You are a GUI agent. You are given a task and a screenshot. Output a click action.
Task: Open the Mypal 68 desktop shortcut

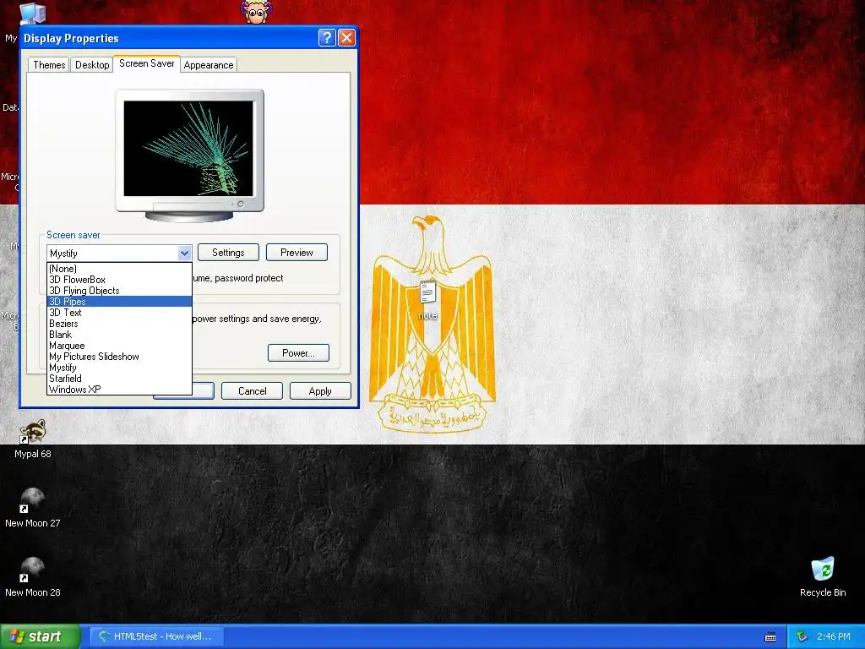(33, 439)
